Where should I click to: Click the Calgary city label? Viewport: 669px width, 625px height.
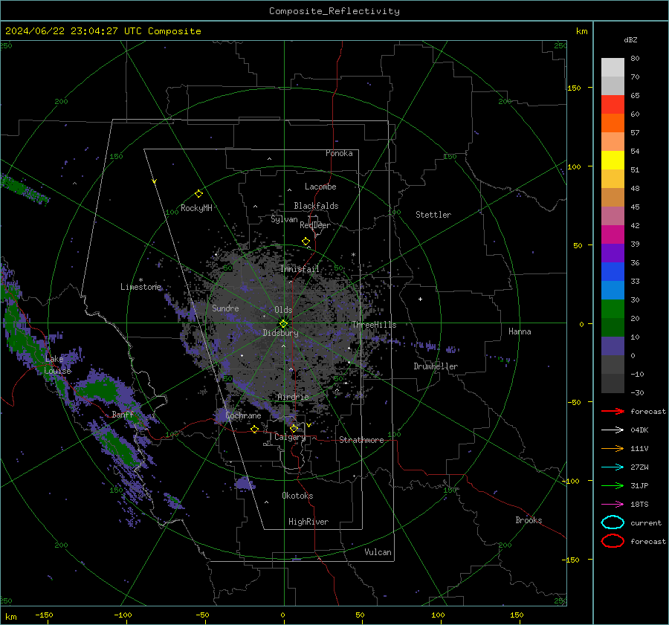tap(290, 437)
